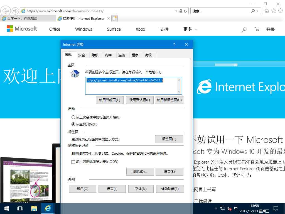Open the IE Tools gear menu
285x214 pixels.
click(281, 11)
